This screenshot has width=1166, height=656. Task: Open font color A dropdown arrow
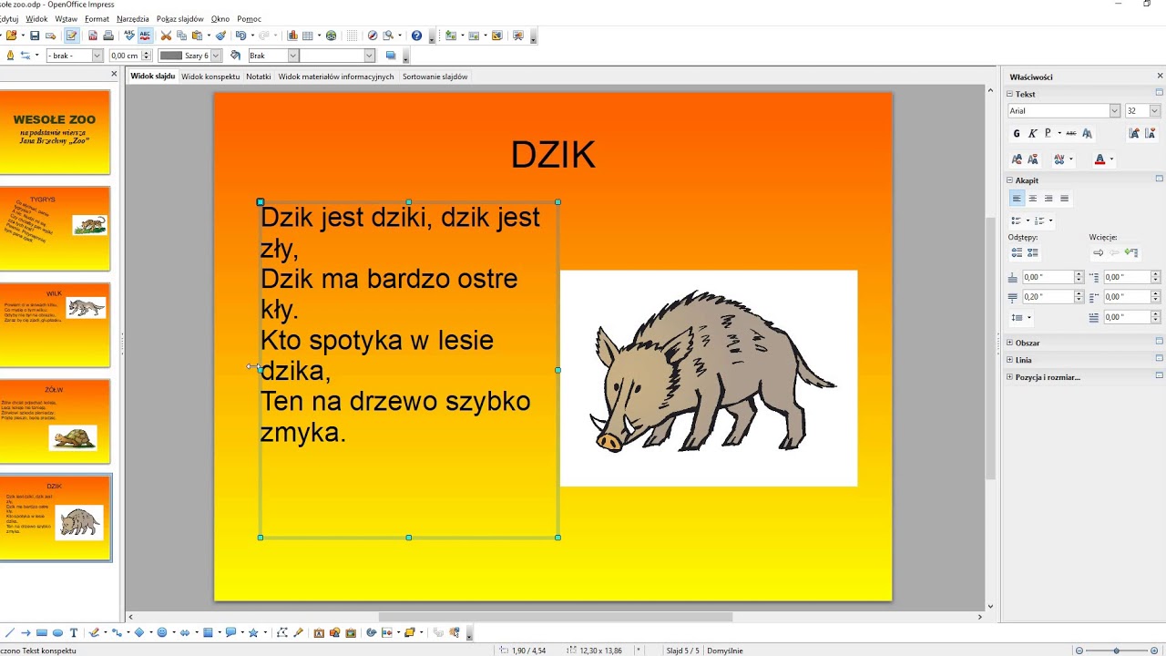[1111, 159]
